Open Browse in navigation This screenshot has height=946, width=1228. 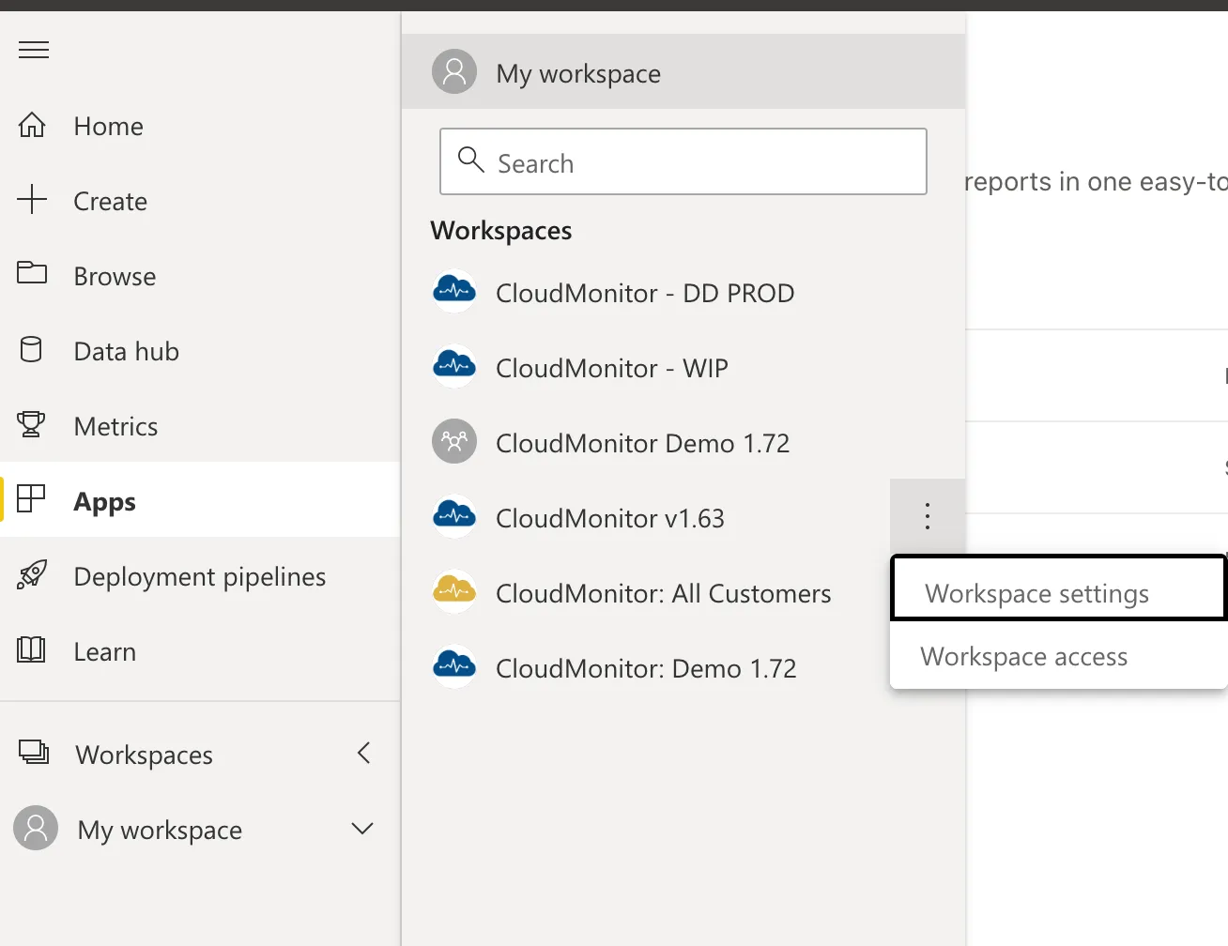pyautogui.click(x=200, y=276)
